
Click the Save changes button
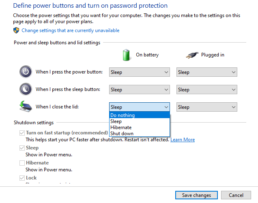[196, 195]
